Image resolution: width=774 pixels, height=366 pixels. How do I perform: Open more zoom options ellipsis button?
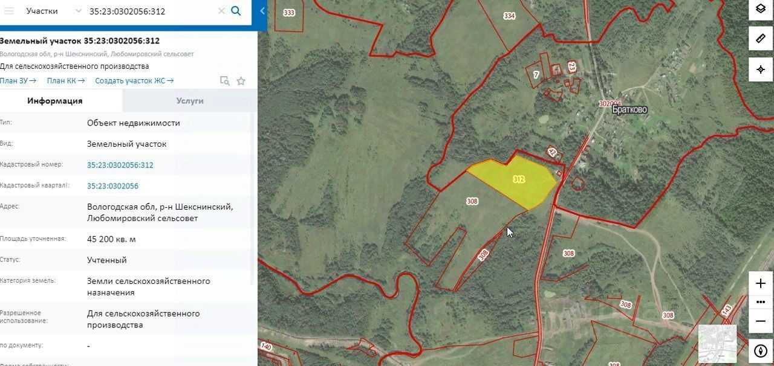[x=761, y=302]
